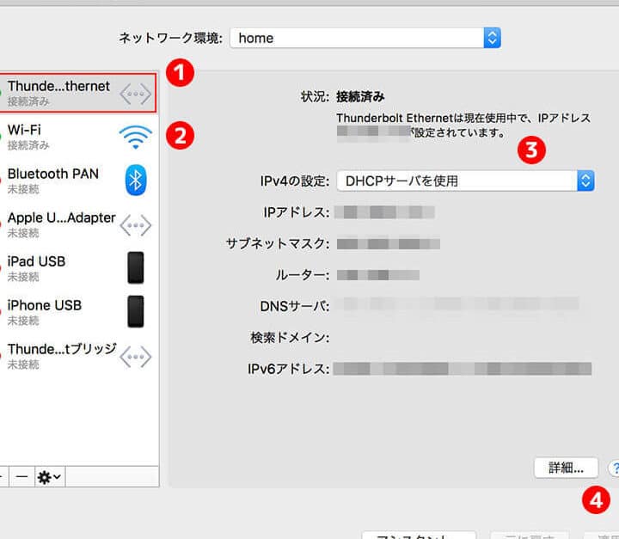Click the Thunderbolt Ethernet connection icon

point(135,93)
